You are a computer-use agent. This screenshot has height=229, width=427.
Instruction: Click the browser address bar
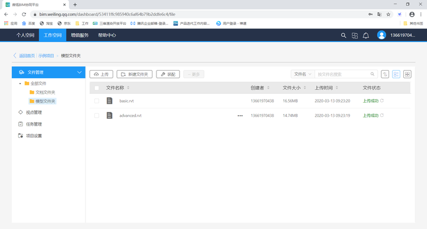pos(199,14)
